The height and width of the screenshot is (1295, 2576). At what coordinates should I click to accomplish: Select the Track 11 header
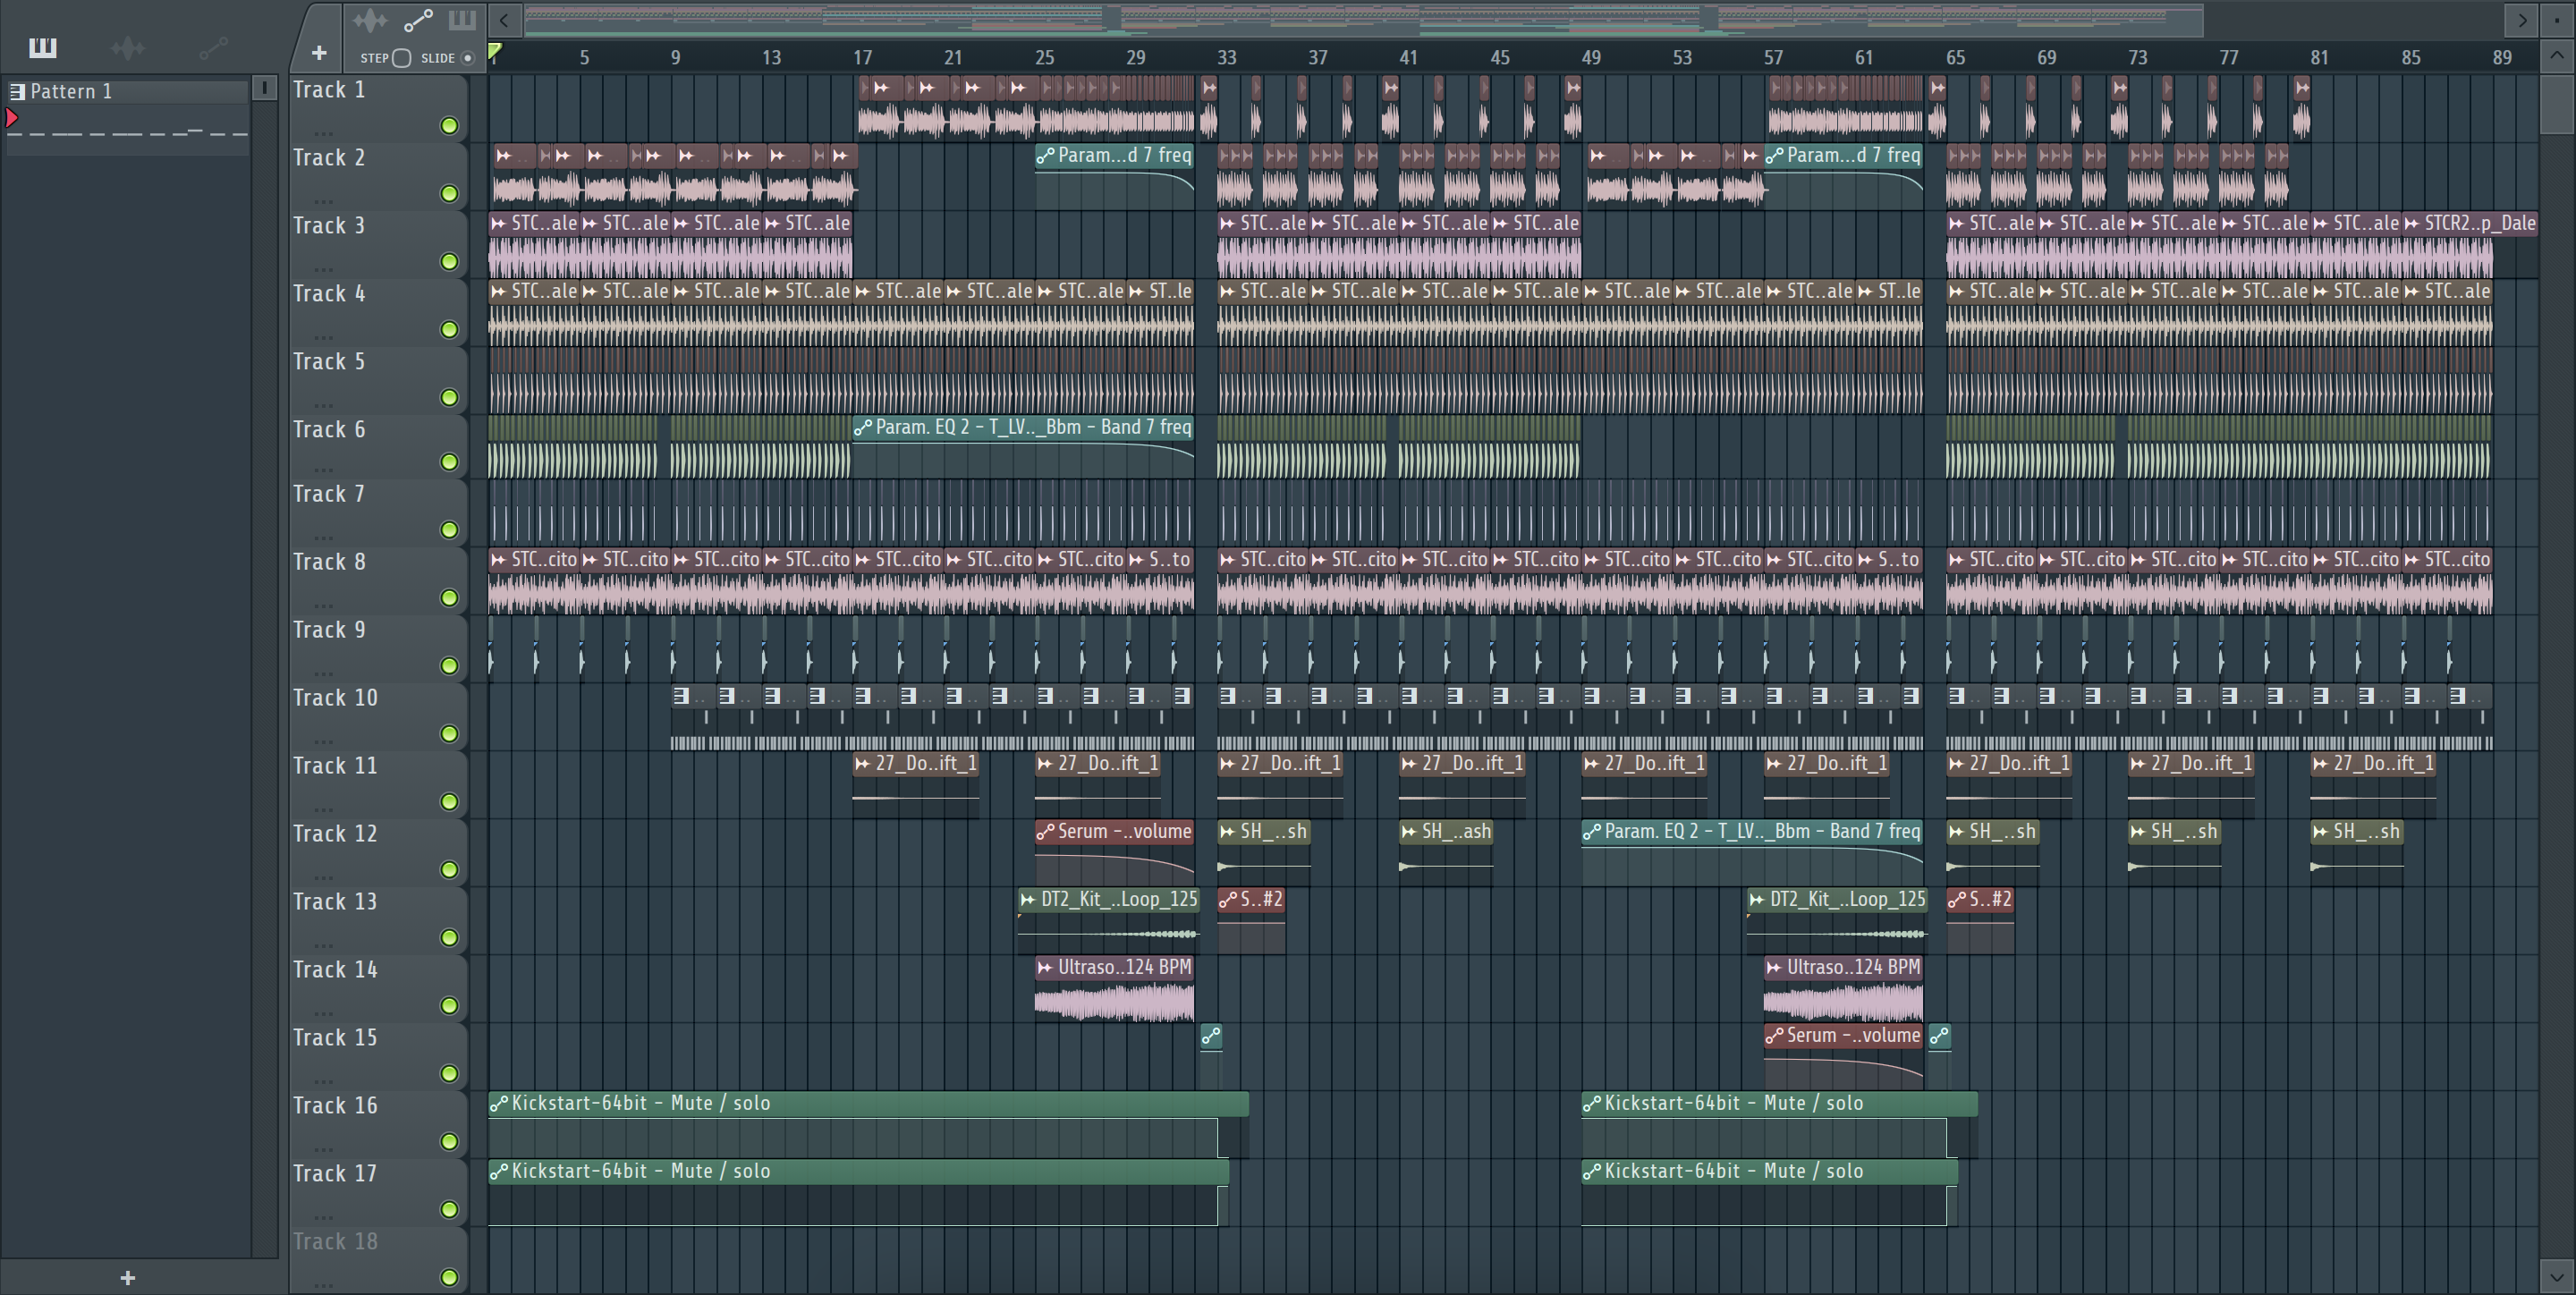click(378, 783)
